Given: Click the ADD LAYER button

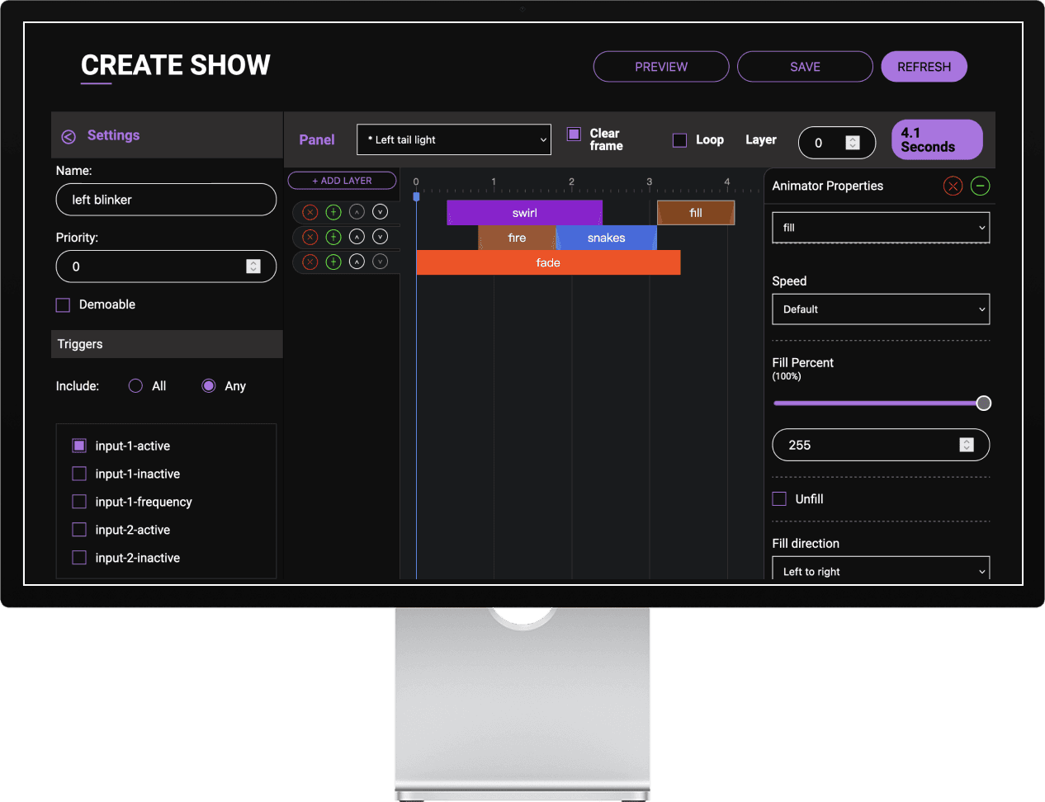Looking at the screenshot, I should [x=342, y=180].
